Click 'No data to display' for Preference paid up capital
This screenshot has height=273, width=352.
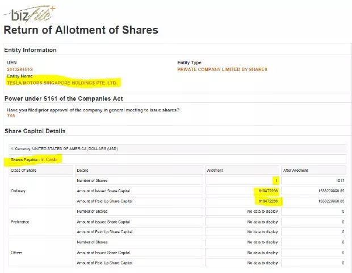click(262, 232)
